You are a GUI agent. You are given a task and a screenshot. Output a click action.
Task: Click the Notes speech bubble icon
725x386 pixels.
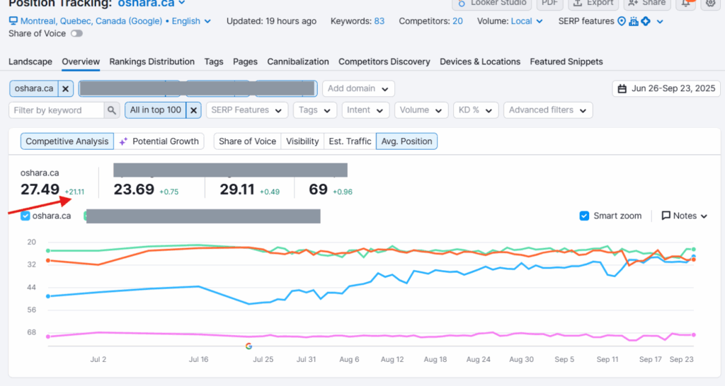[666, 216]
